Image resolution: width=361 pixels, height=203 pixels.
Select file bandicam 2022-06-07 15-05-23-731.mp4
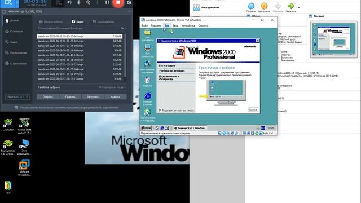[80, 65]
